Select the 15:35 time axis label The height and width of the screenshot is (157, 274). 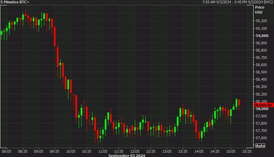pos(247,151)
